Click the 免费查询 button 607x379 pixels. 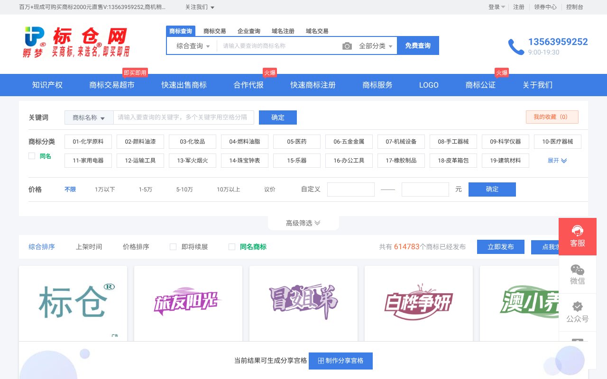point(418,45)
